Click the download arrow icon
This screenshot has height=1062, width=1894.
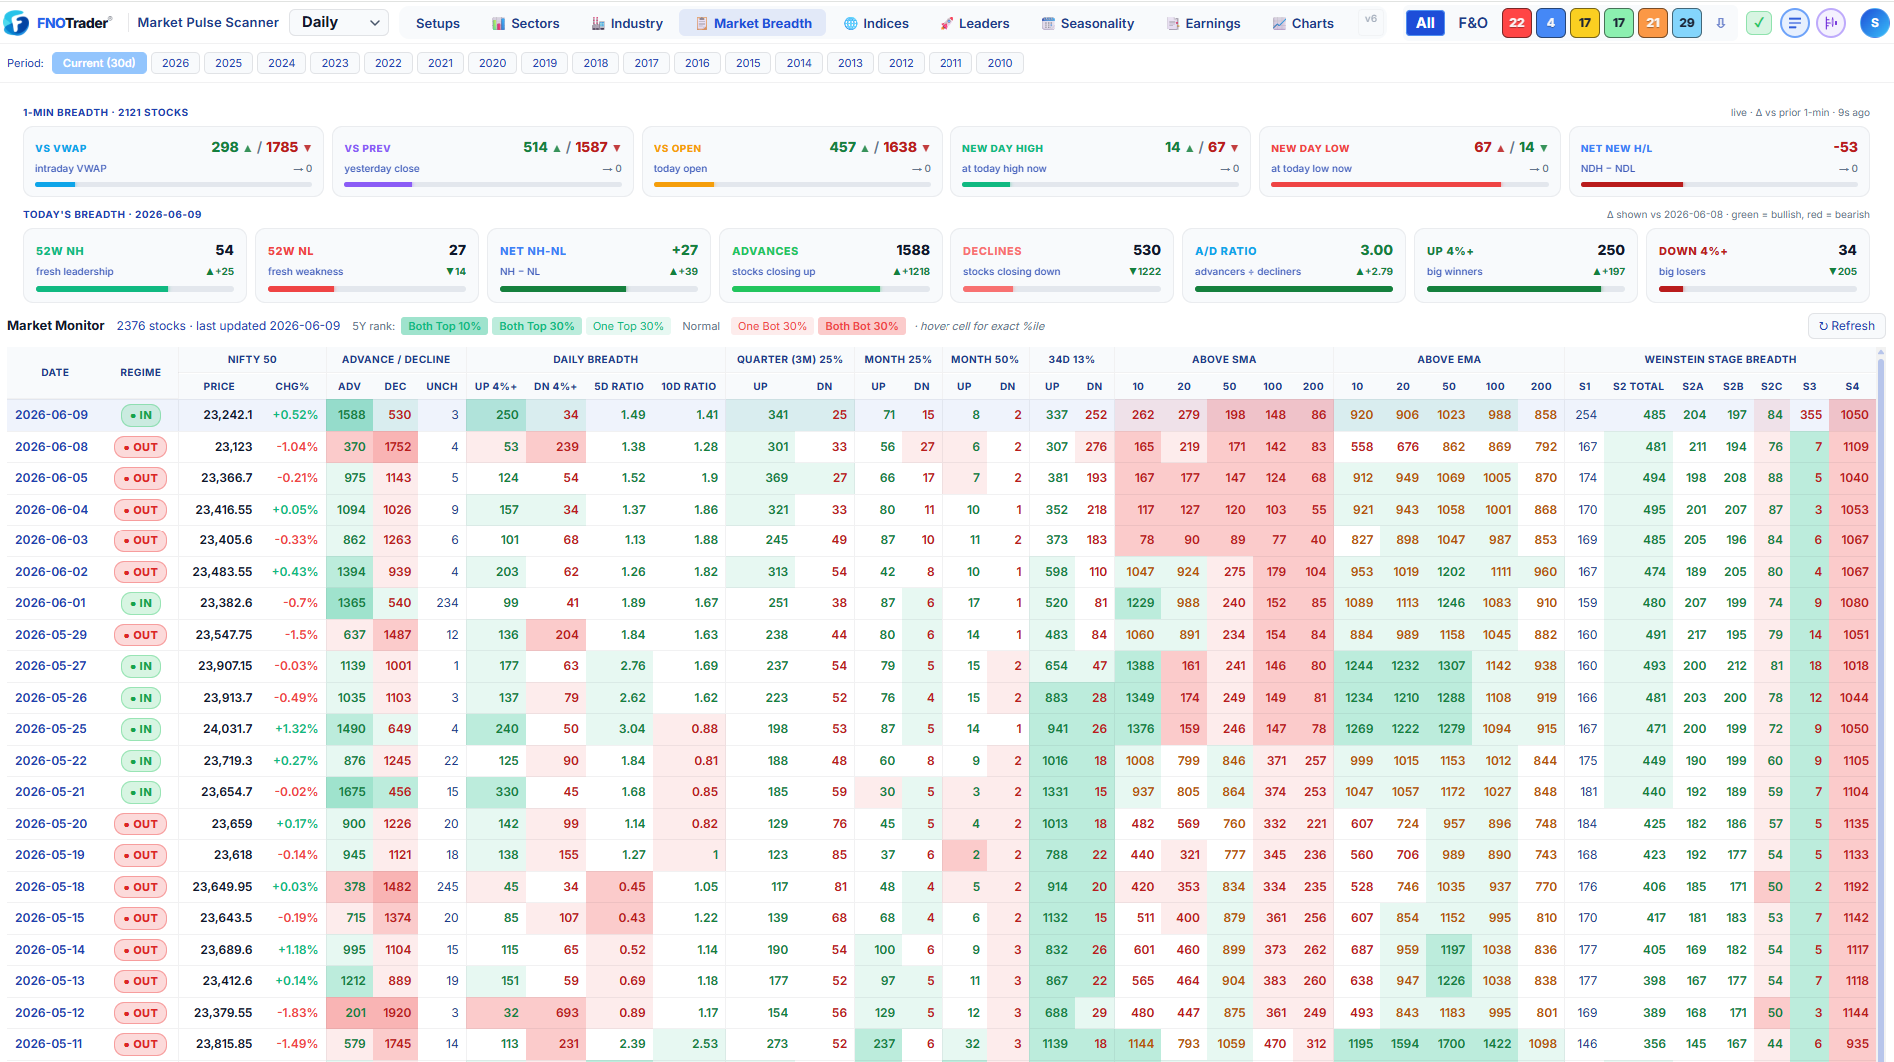1721,22
